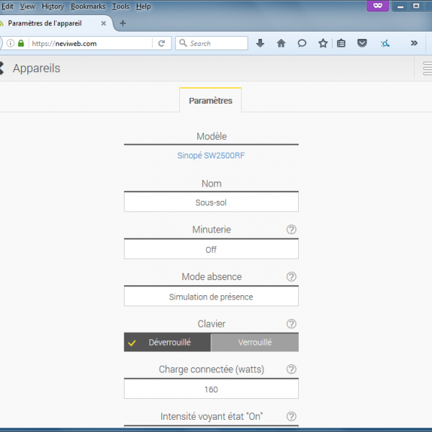Open the Pocket icon in the toolbar
The image size is (432, 432).
tap(362, 43)
